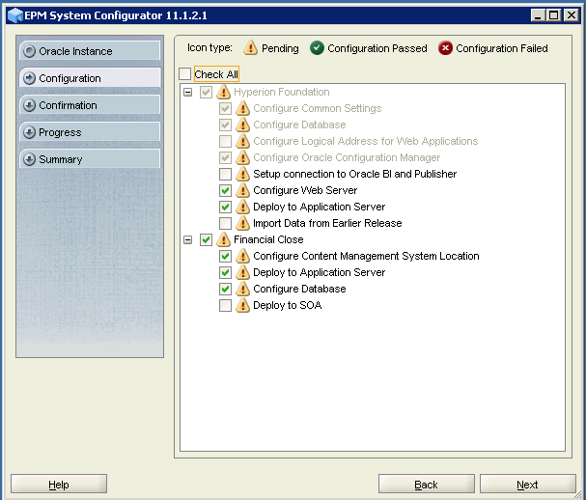Click pending icon beside Configure Common Settings
The width and height of the screenshot is (586, 500).
click(243, 108)
